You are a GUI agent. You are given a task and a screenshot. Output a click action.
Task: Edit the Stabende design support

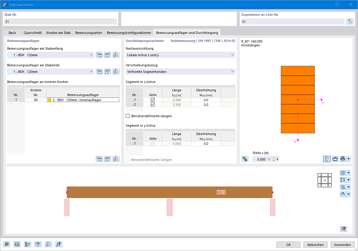pos(108,72)
